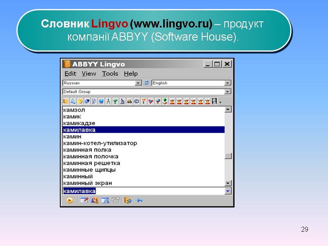Toggle the copyright symbol dictionary icon
The image size is (328, 246).
point(137,101)
